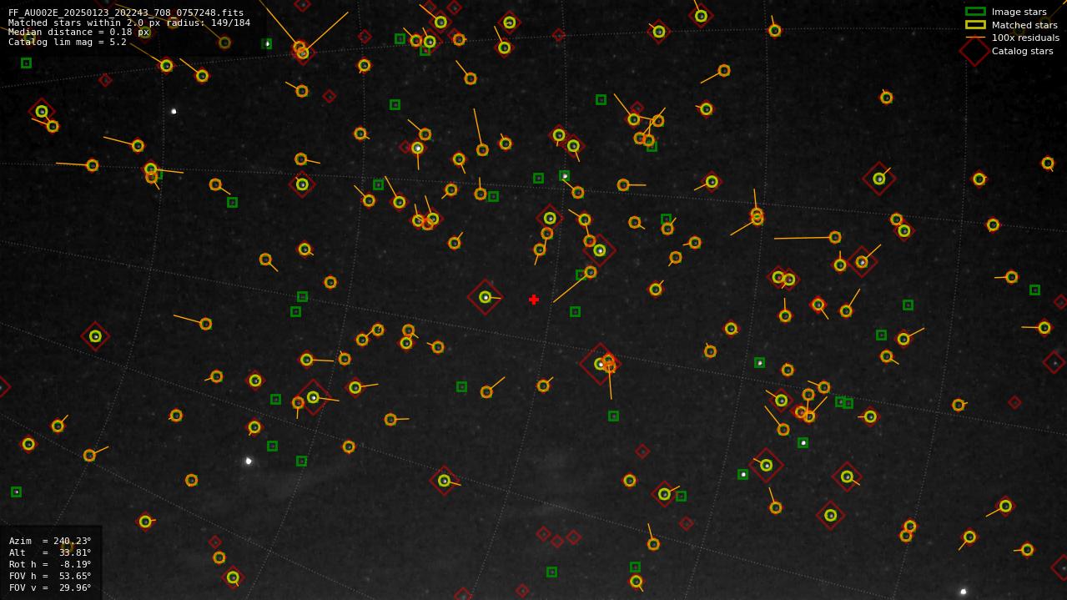Click the red cross at image center
This screenshot has height=600, width=1067.
click(534, 300)
